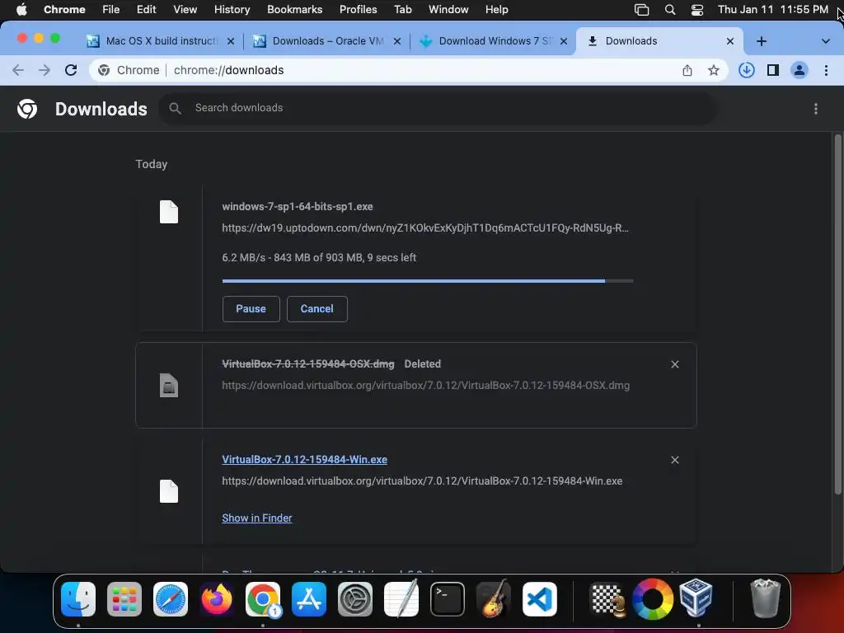The image size is (844, 633).
Task: Open VirtualBox-7.0.12-159484-Win.exe file link
Action: (305, 460)
